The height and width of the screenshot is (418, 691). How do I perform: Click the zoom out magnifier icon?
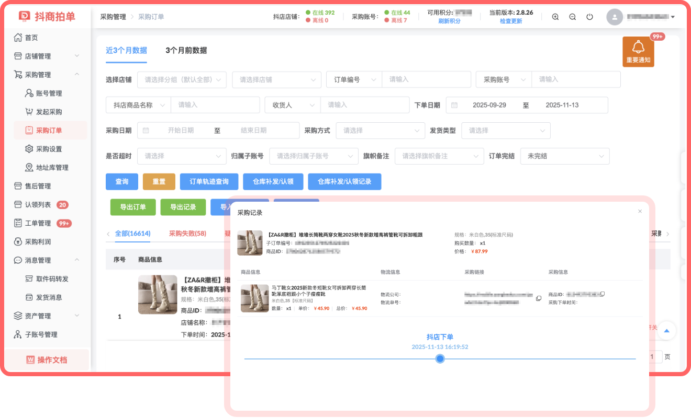click(x=573, y=17)
